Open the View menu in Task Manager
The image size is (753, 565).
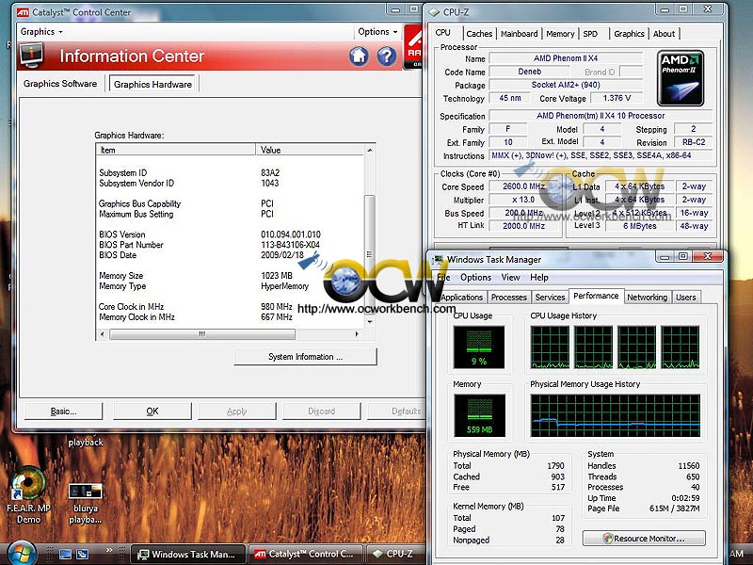pyautogui.click(x=510, y=277)
